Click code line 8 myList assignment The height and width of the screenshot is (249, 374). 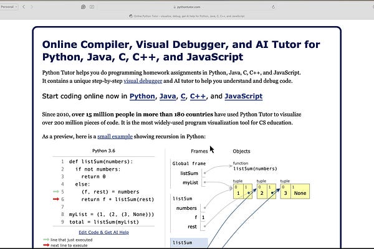112,214
